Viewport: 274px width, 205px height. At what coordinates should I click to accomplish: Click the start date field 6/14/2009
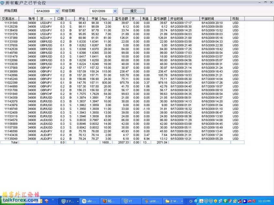(x=44, y=11)
